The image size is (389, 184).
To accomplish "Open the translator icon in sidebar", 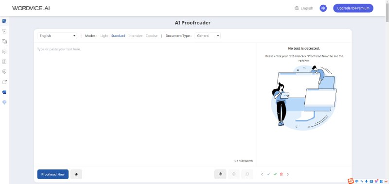I will pos(4,41).
